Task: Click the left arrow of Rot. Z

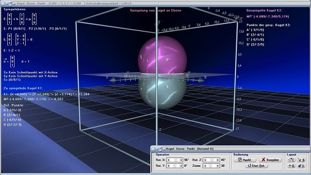Action: (205, 160)
